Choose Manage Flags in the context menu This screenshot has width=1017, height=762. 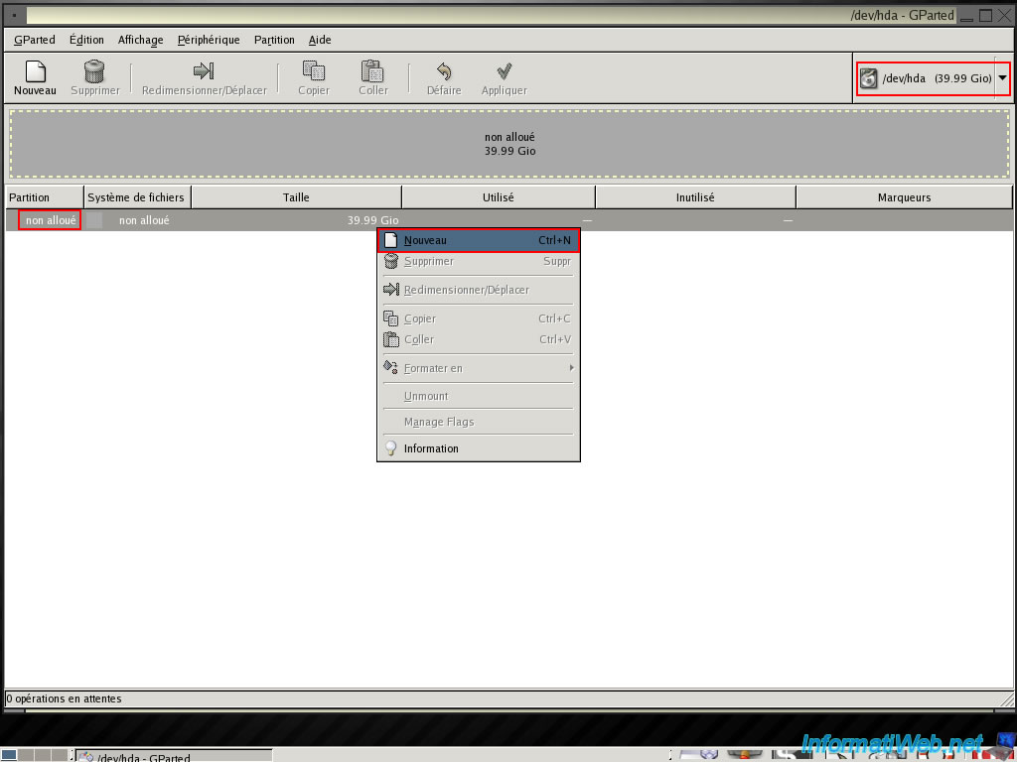[478, 422]
